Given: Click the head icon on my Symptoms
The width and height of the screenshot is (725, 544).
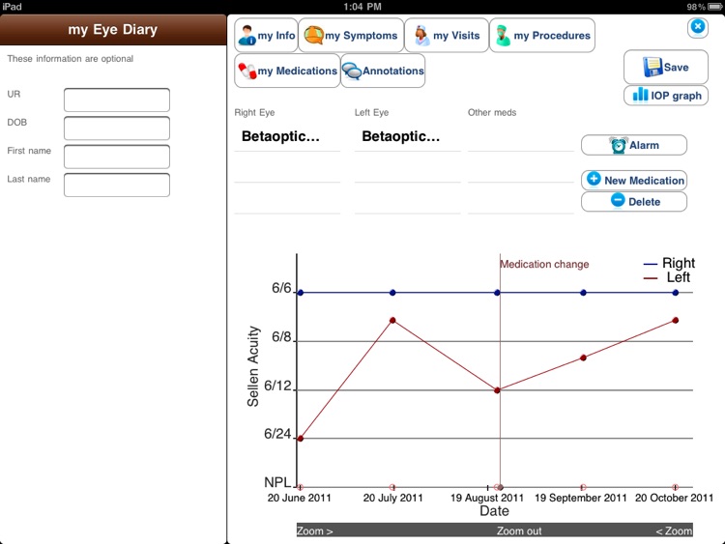Looking at the screenshot, I should [313, 35].
